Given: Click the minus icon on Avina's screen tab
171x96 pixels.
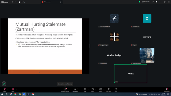Looking at the screenshot, I should [x=61, y=2].
